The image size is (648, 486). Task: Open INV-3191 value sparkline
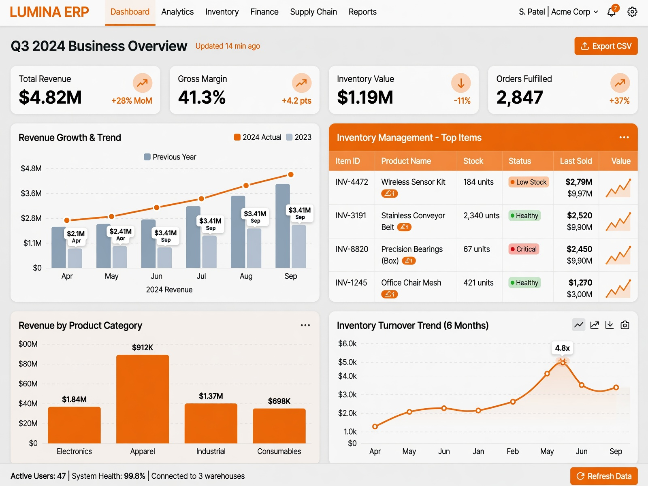coord(618,222)
